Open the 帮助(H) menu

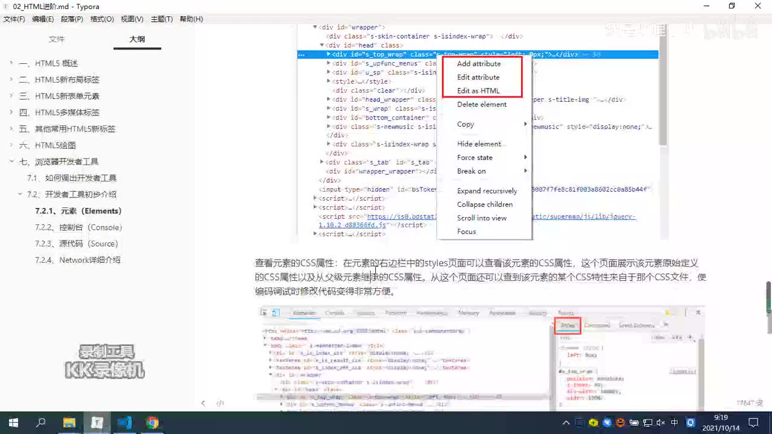tap(191, 19)
